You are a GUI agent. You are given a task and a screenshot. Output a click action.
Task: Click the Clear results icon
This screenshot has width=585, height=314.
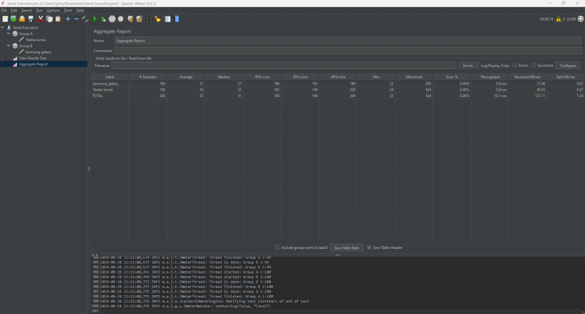click(130, 19)
